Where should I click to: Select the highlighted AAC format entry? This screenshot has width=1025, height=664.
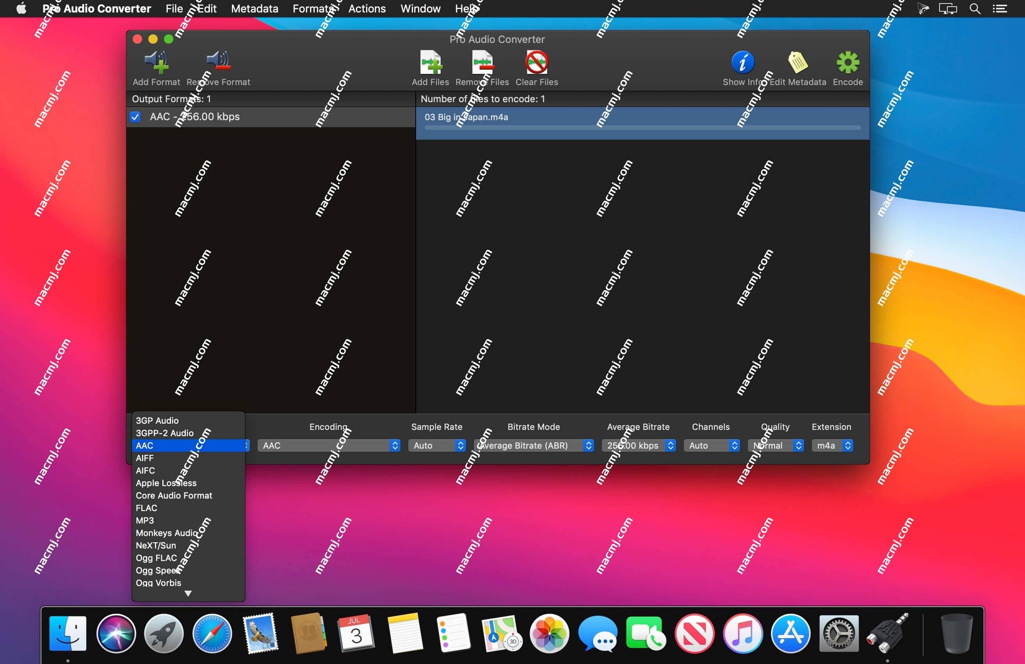click(x=188, y=446)
